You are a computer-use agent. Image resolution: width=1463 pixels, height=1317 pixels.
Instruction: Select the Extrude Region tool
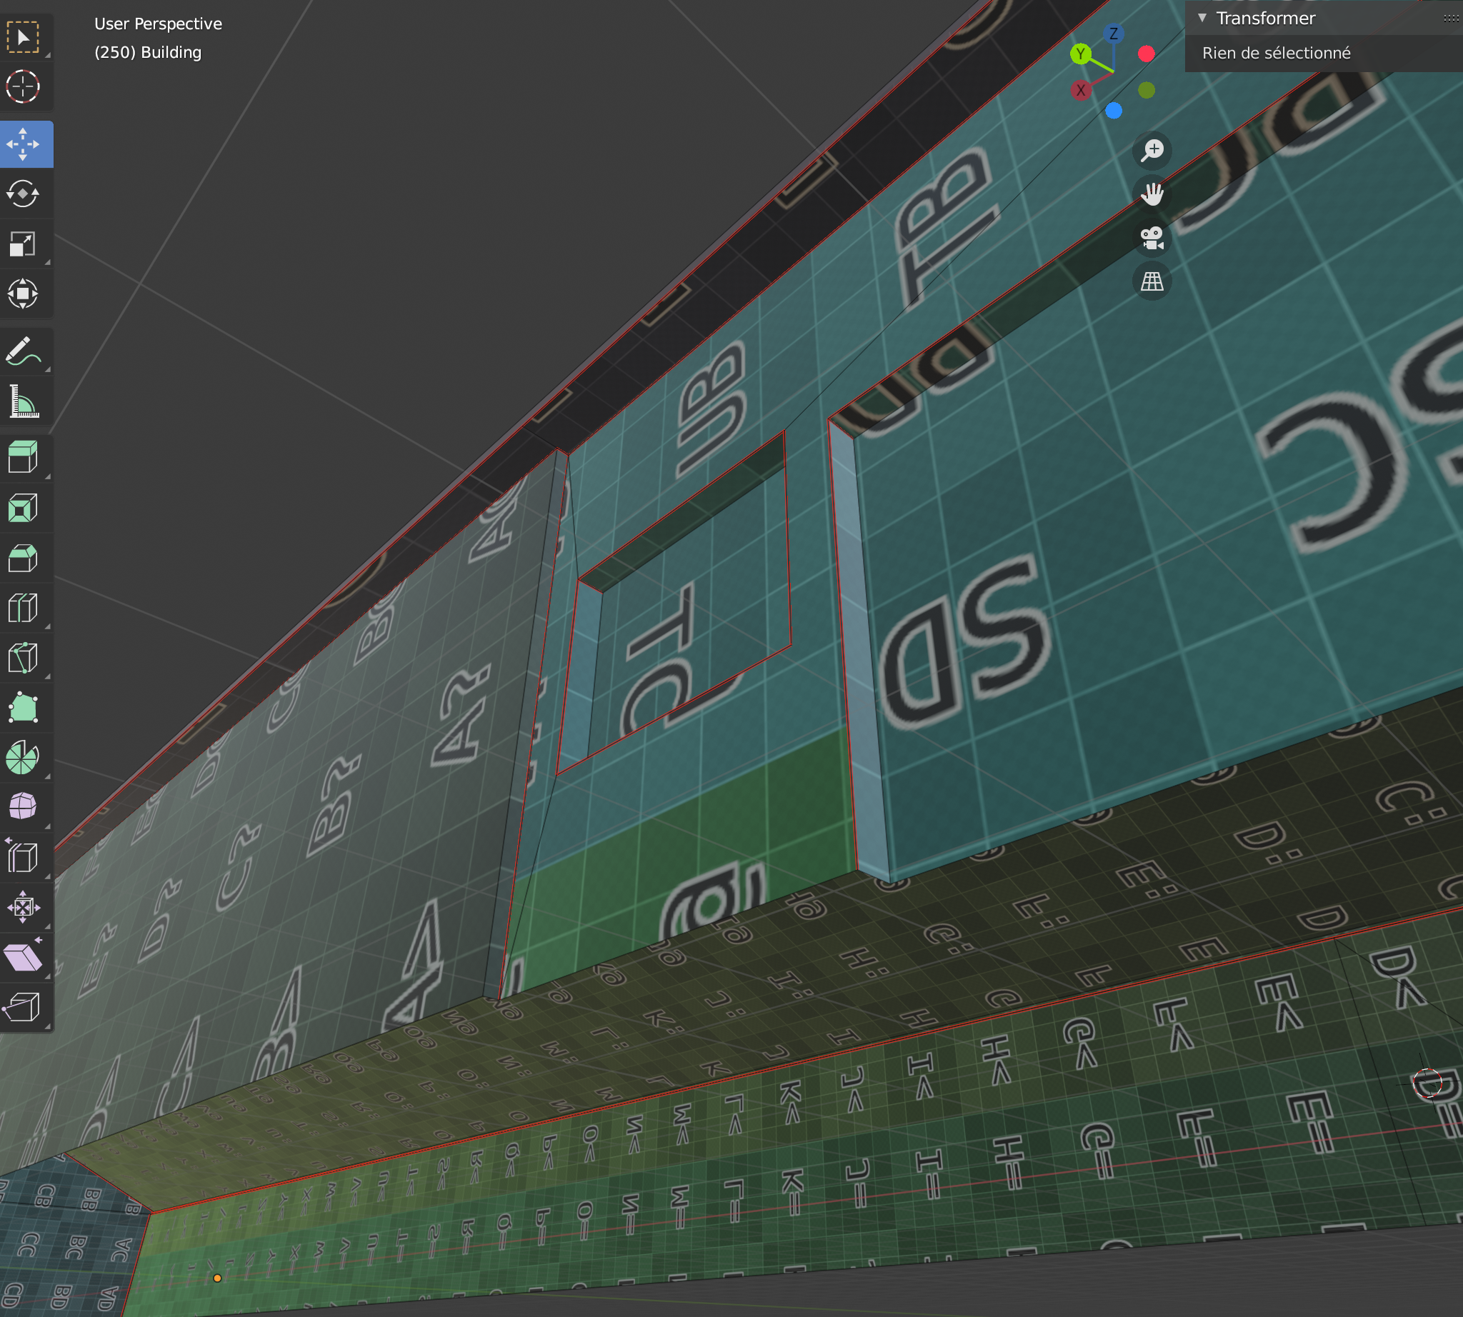pos(23,458)
